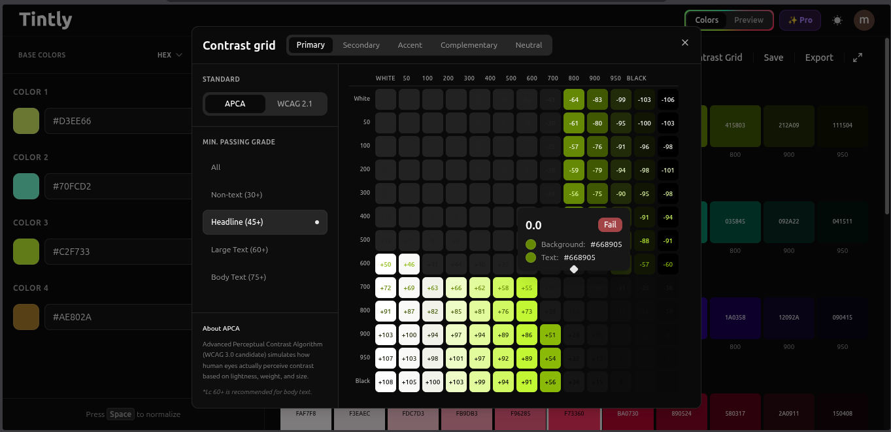Click the +46 contrast cell
The image size is (891, 432).
[409, 264]
